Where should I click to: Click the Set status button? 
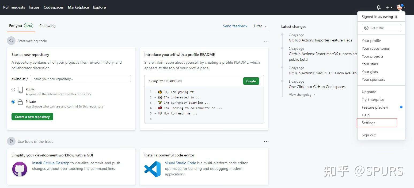click(381, 28)
